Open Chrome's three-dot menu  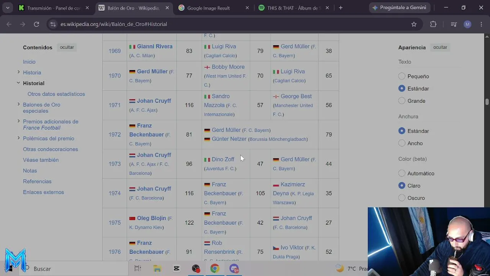(x=481, y=24)
